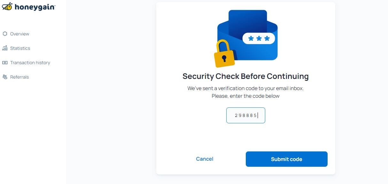Image resolution: width=388 pixels, height=184 pixels.
Task: Click the Overview hexagon icon
Action: pos(5,34)
